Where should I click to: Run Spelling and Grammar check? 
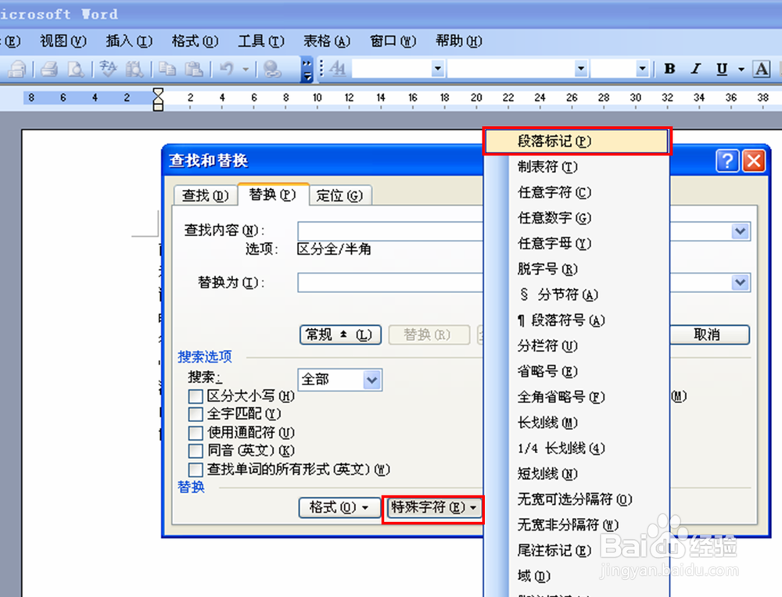pyautogui.click(x=107, y=69)
